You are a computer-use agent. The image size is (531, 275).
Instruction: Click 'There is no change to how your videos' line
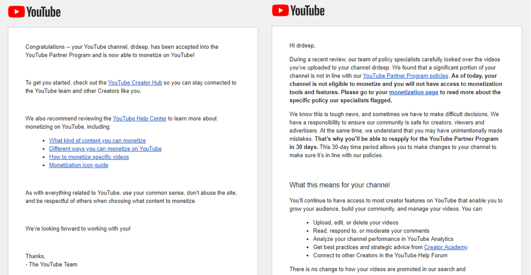point(377,269)
